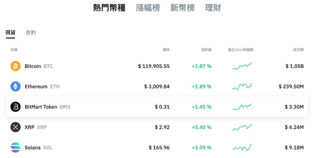Click the 名稱 column header

[x=14, y=50]
